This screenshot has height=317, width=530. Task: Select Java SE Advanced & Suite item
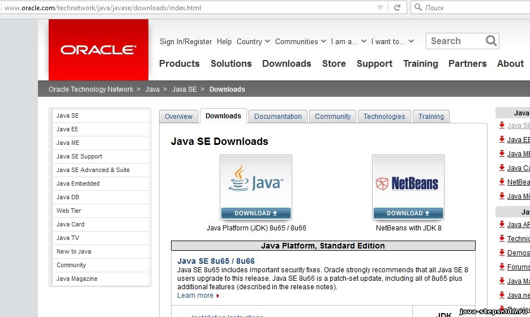point(100,170)
